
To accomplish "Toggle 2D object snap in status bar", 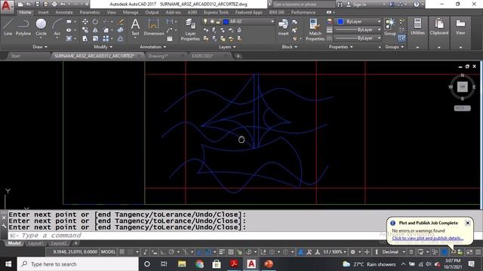I will (x=208, y=252).
